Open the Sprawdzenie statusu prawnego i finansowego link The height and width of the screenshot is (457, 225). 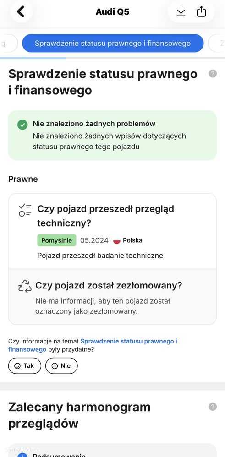coord(93,345)
